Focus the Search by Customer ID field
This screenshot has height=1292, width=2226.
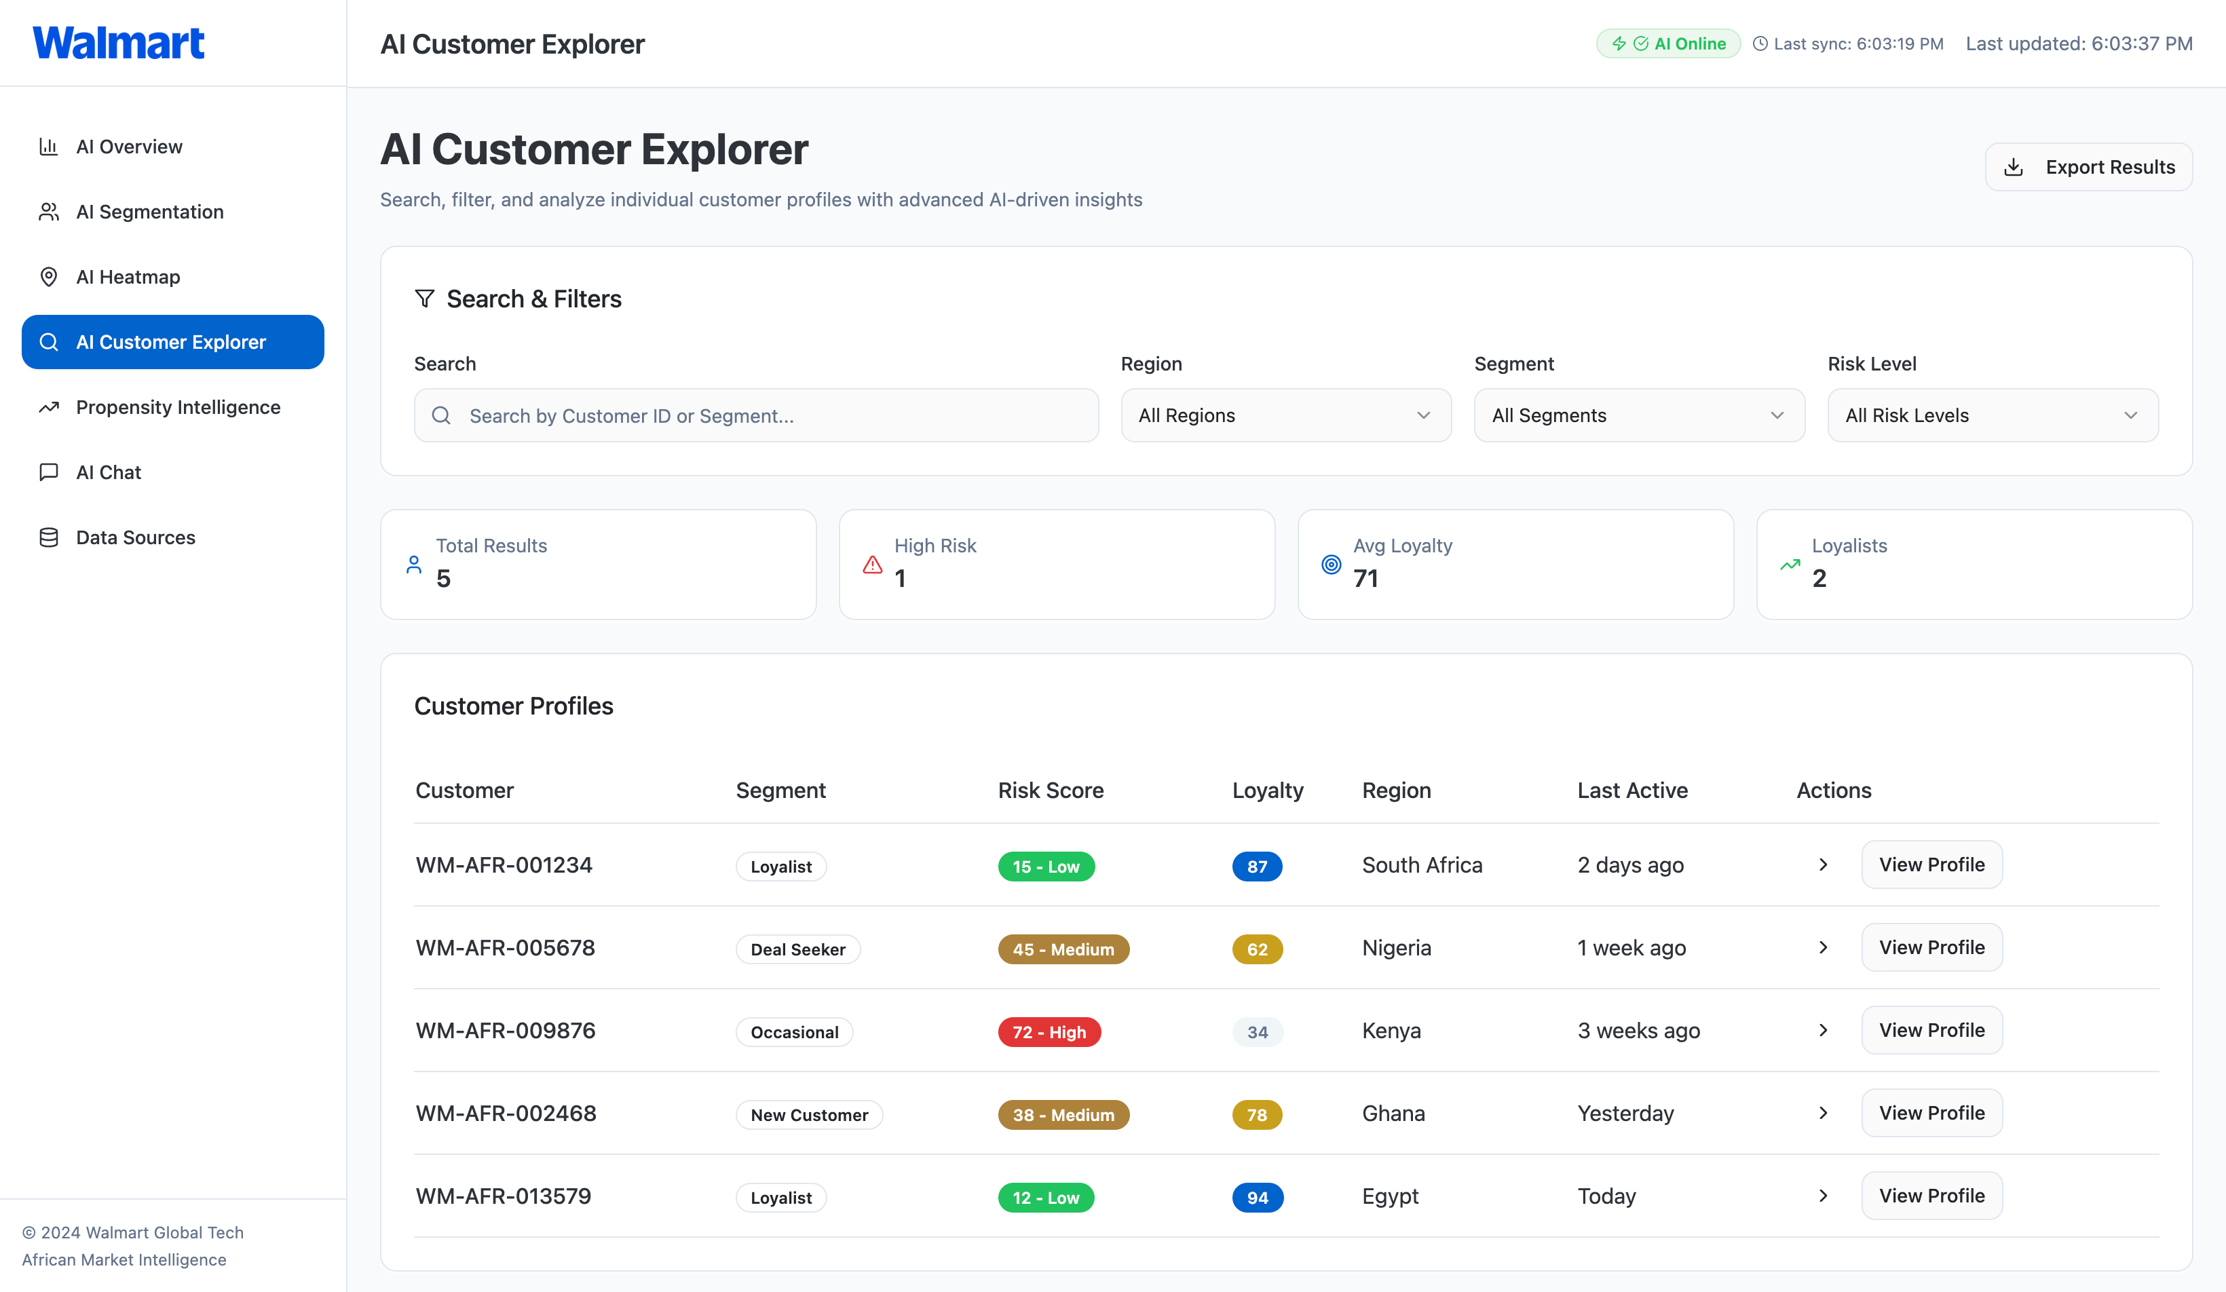(x=756, y=415)
